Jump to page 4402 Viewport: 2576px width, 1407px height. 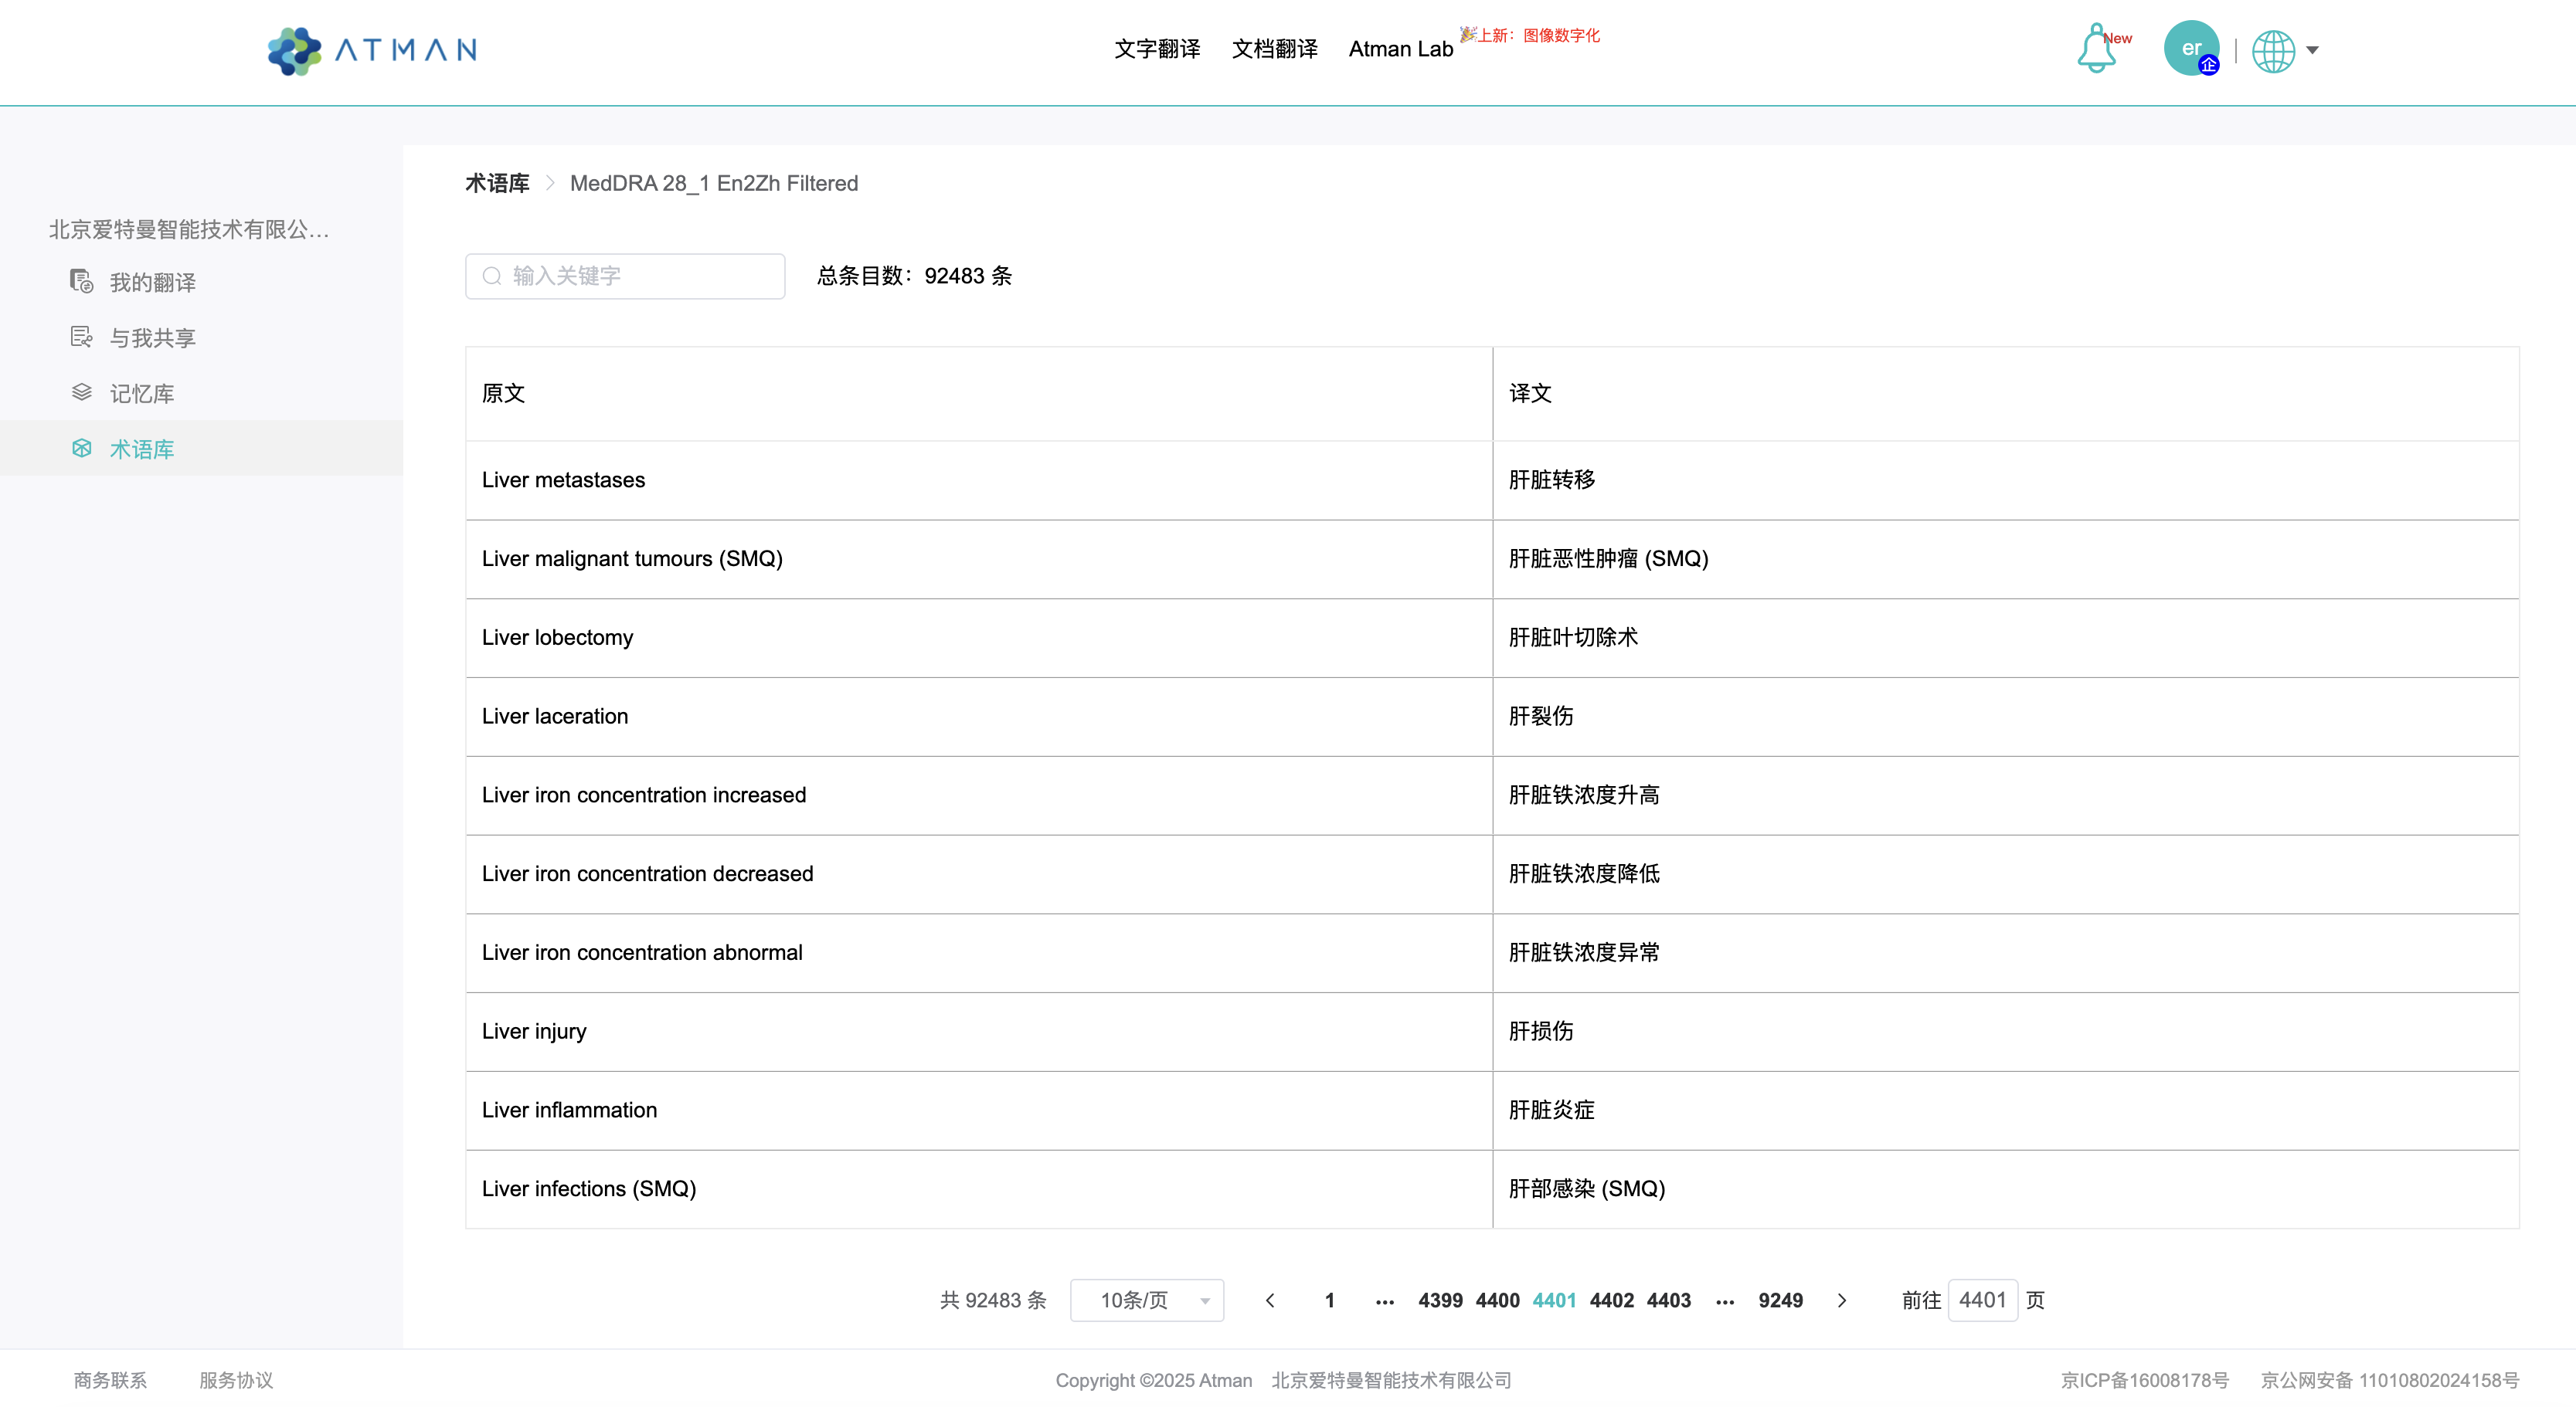(x=1611, y=1300)
